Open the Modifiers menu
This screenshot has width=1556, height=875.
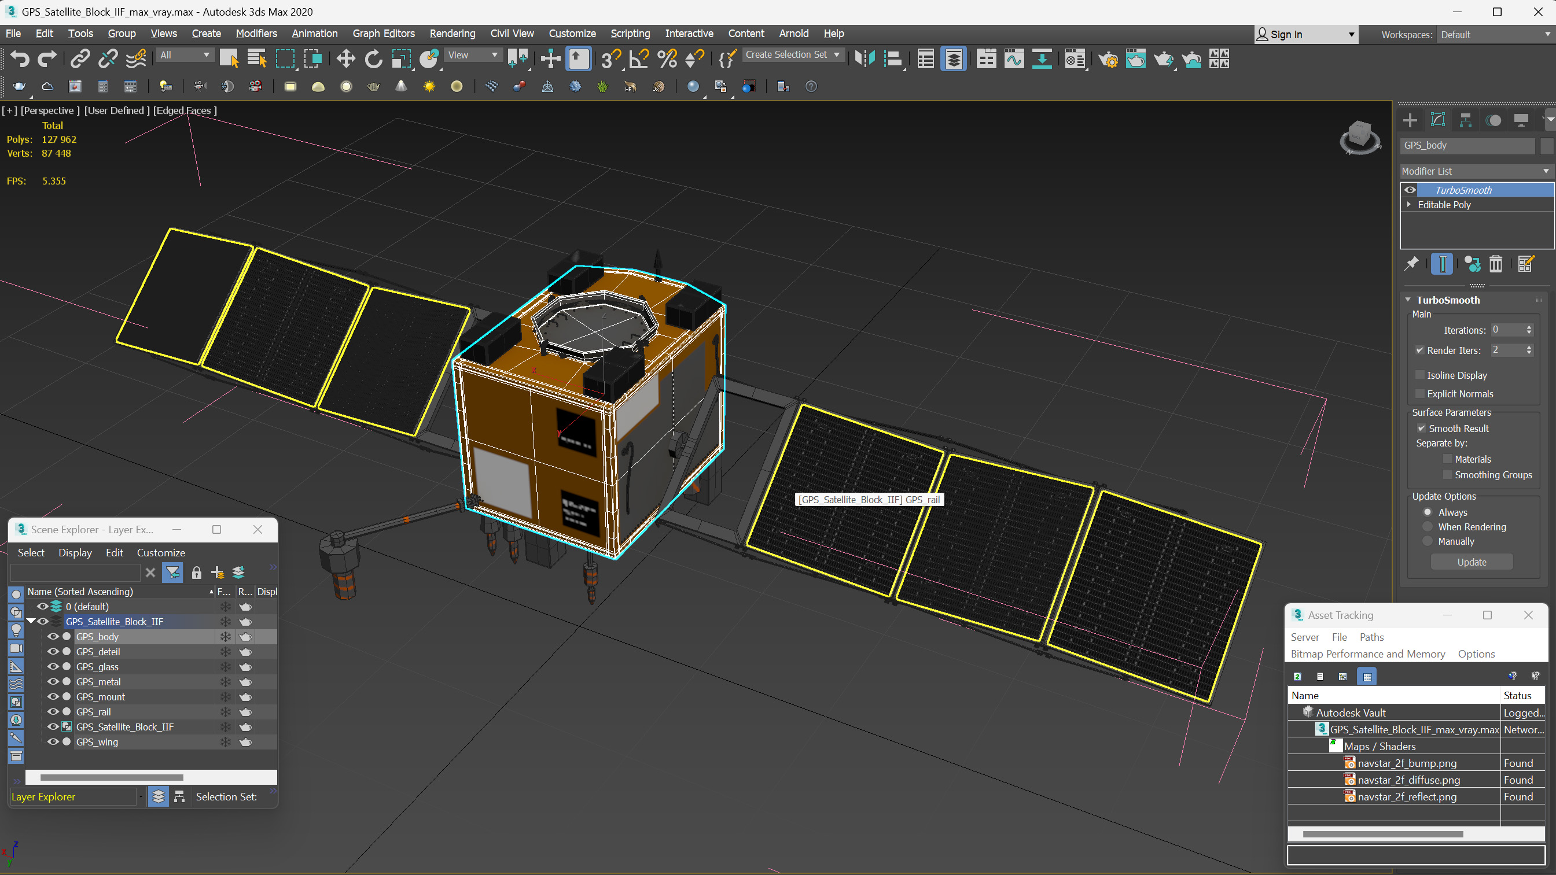pyautogui.click(x=256, y=34)
